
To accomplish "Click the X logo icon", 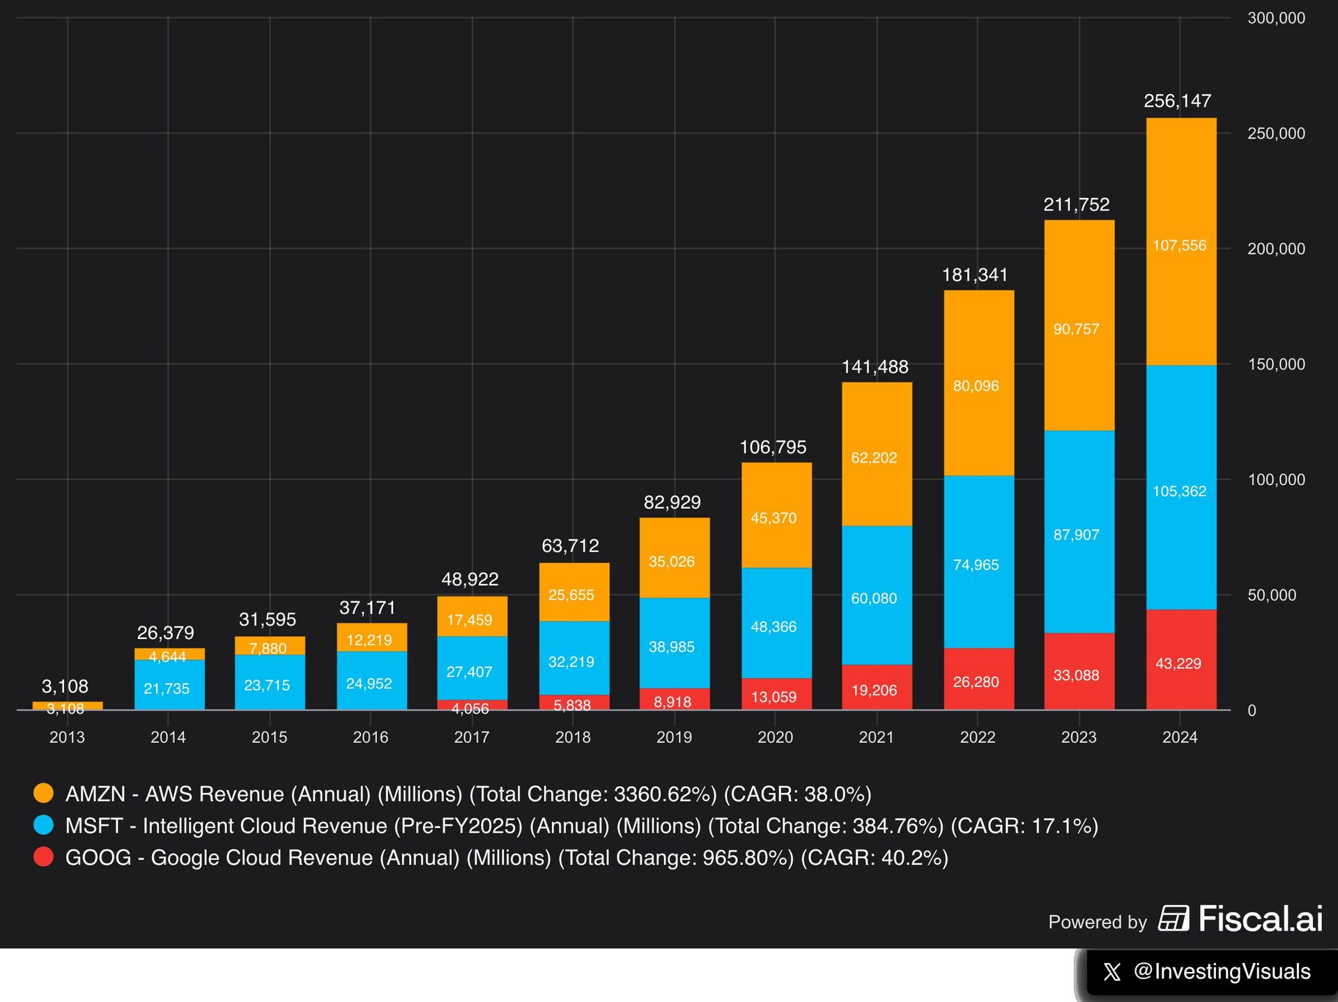I will [x=1112, y=972].
